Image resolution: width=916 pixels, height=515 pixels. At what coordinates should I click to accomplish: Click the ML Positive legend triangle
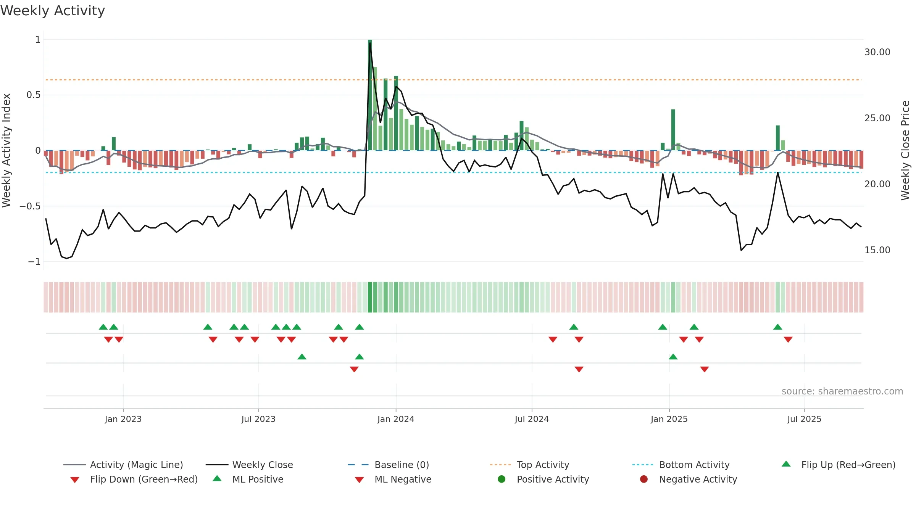coord(217,478)
